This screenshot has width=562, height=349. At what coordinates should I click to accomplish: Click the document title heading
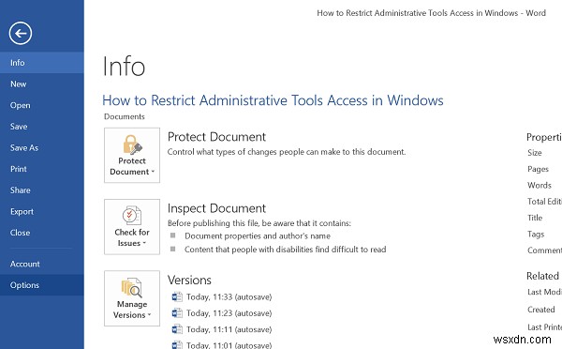click(273, 100)
